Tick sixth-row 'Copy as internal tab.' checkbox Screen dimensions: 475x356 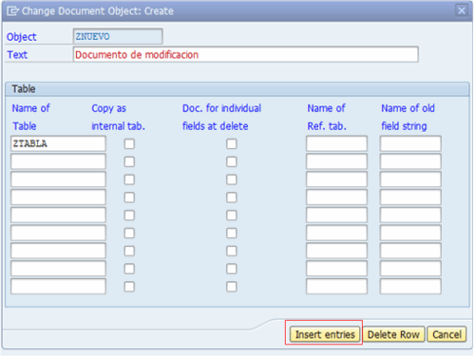click(129, 234)
